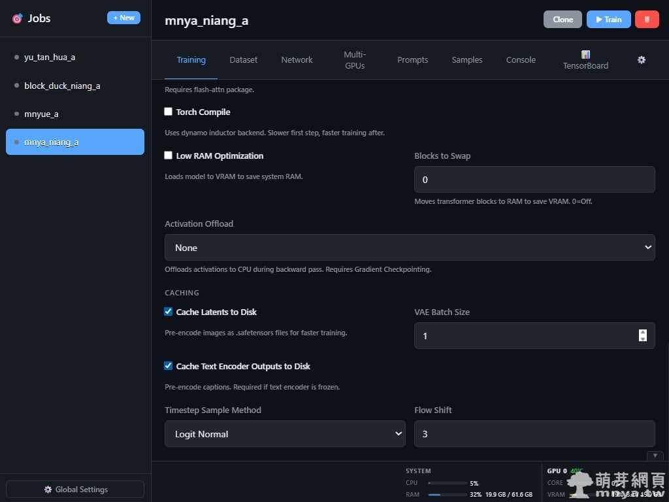Click the status dot beside yu_tan_hua_a

point(16,58)
